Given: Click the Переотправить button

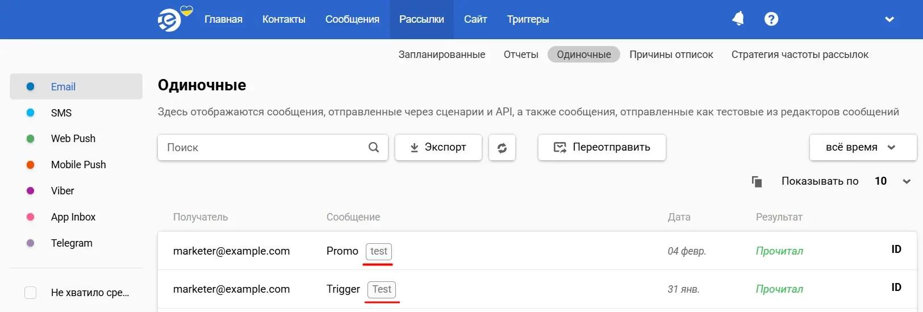Looking at the screenshot, I should [602, 148].
